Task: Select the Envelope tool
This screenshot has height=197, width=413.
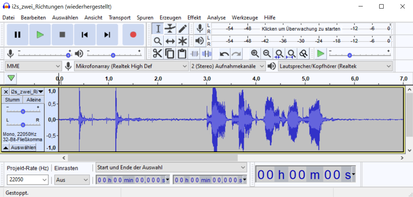Action: (170, 29)
